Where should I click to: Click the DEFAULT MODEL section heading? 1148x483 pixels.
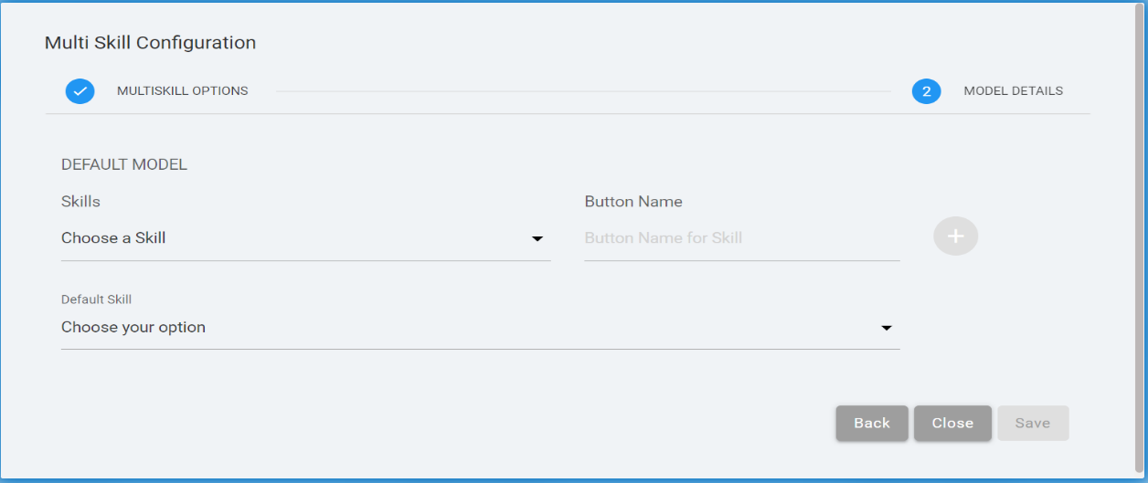coord(124,165)
